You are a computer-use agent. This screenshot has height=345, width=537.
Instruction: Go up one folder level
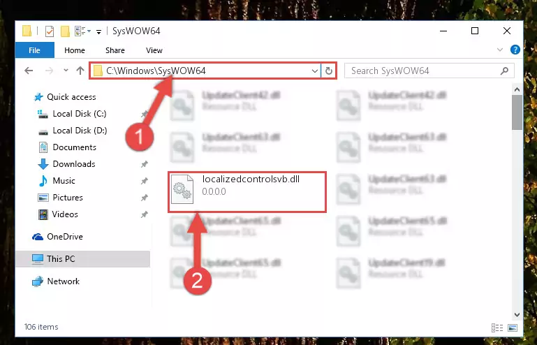click(x=80, y=71)
